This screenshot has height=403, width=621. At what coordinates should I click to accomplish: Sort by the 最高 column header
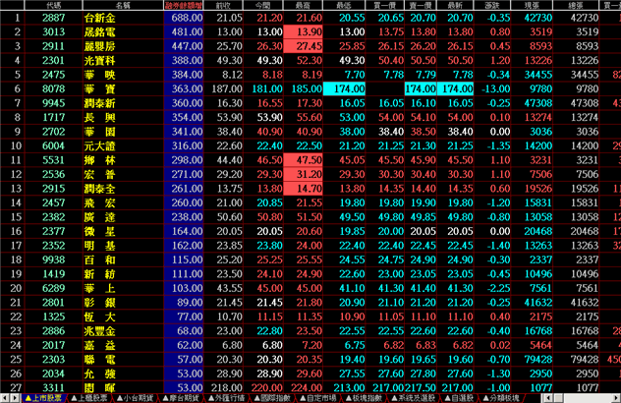point(303,5)
